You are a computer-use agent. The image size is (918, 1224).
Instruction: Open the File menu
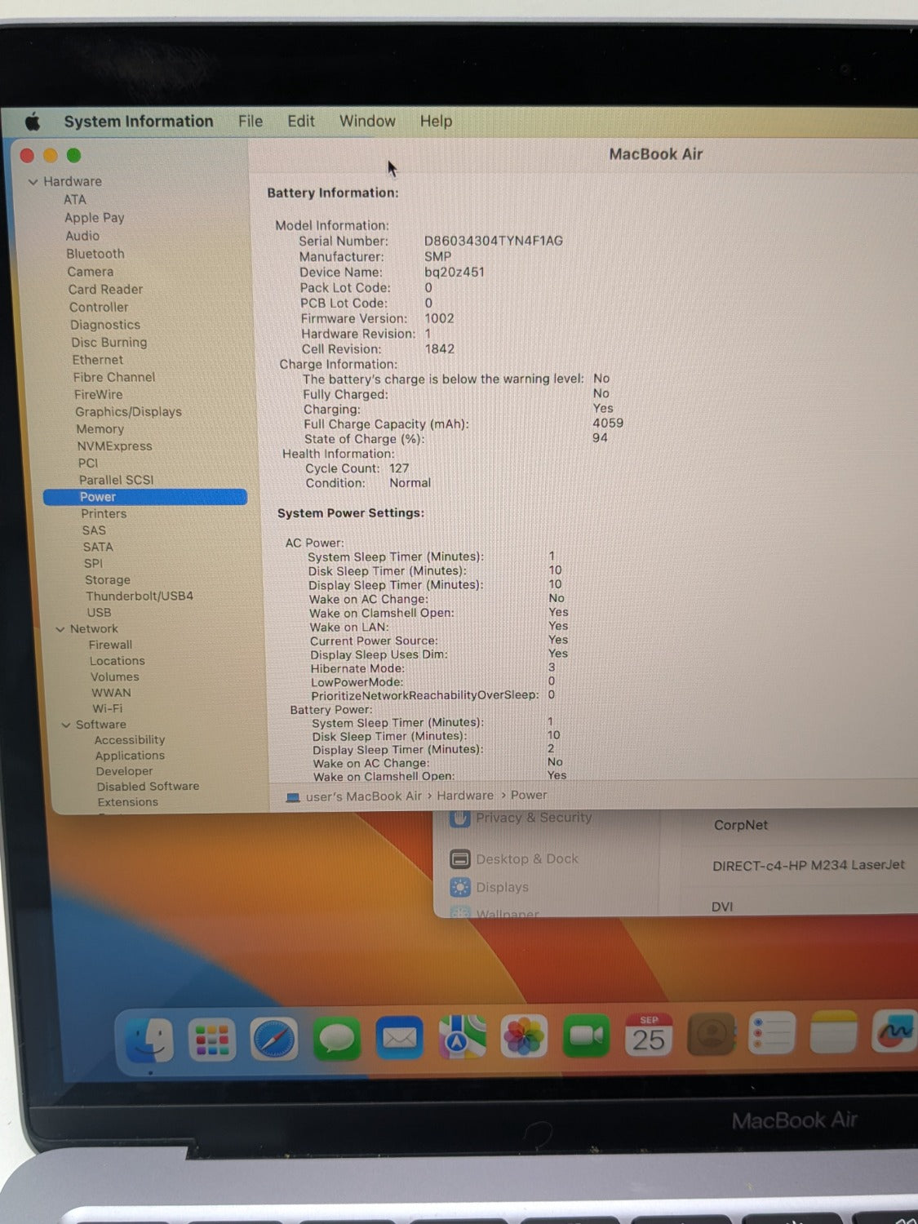[251, 122]
